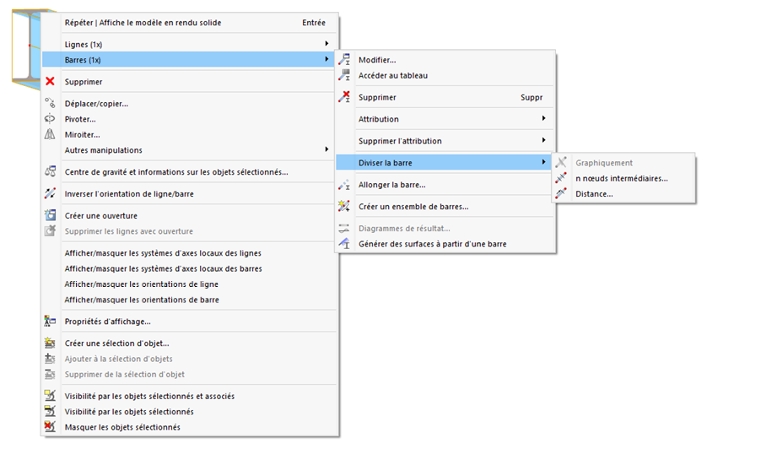The image size is (761, 449).
Task: Click the Générer des surfaces icon
Action: click(344, 244)
